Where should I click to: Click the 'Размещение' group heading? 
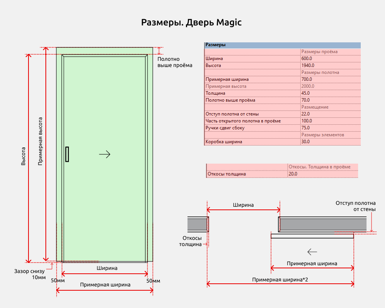click(x=315, y=107)
